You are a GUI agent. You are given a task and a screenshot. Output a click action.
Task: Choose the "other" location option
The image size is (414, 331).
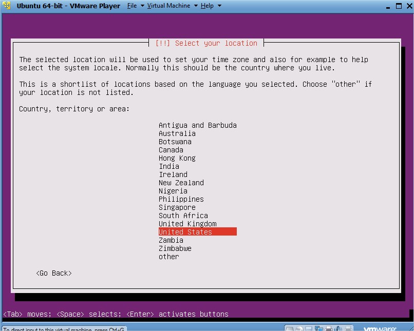tap(168, 257)
